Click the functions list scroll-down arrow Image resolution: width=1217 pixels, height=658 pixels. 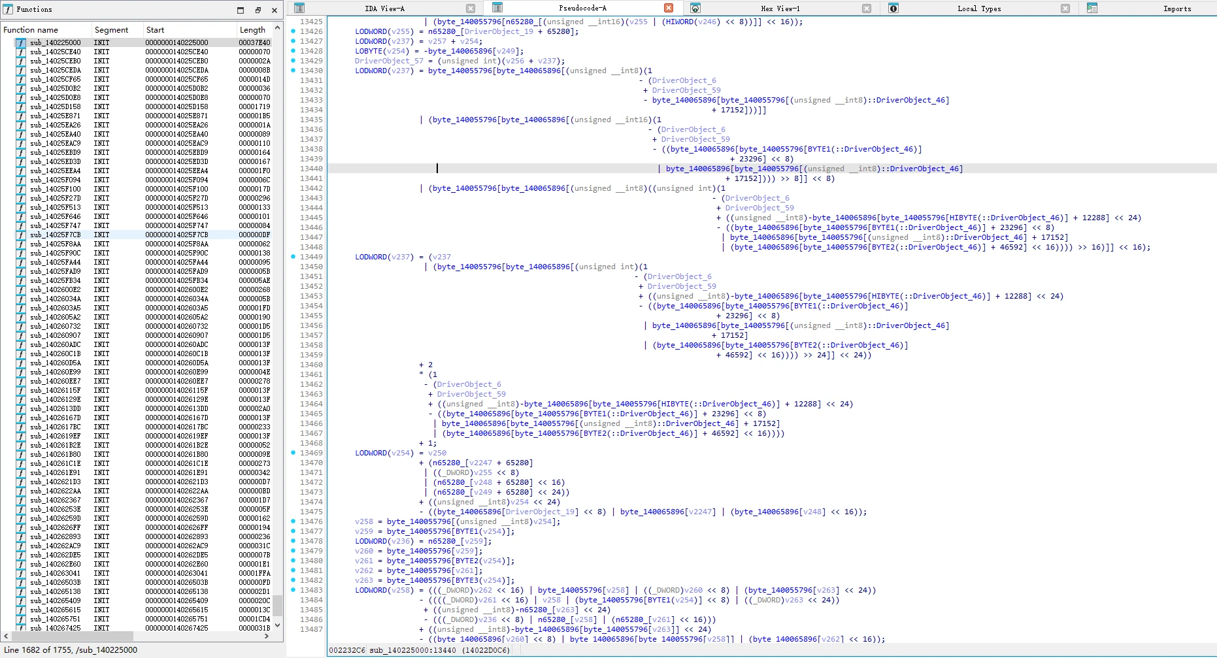[278, 625]
